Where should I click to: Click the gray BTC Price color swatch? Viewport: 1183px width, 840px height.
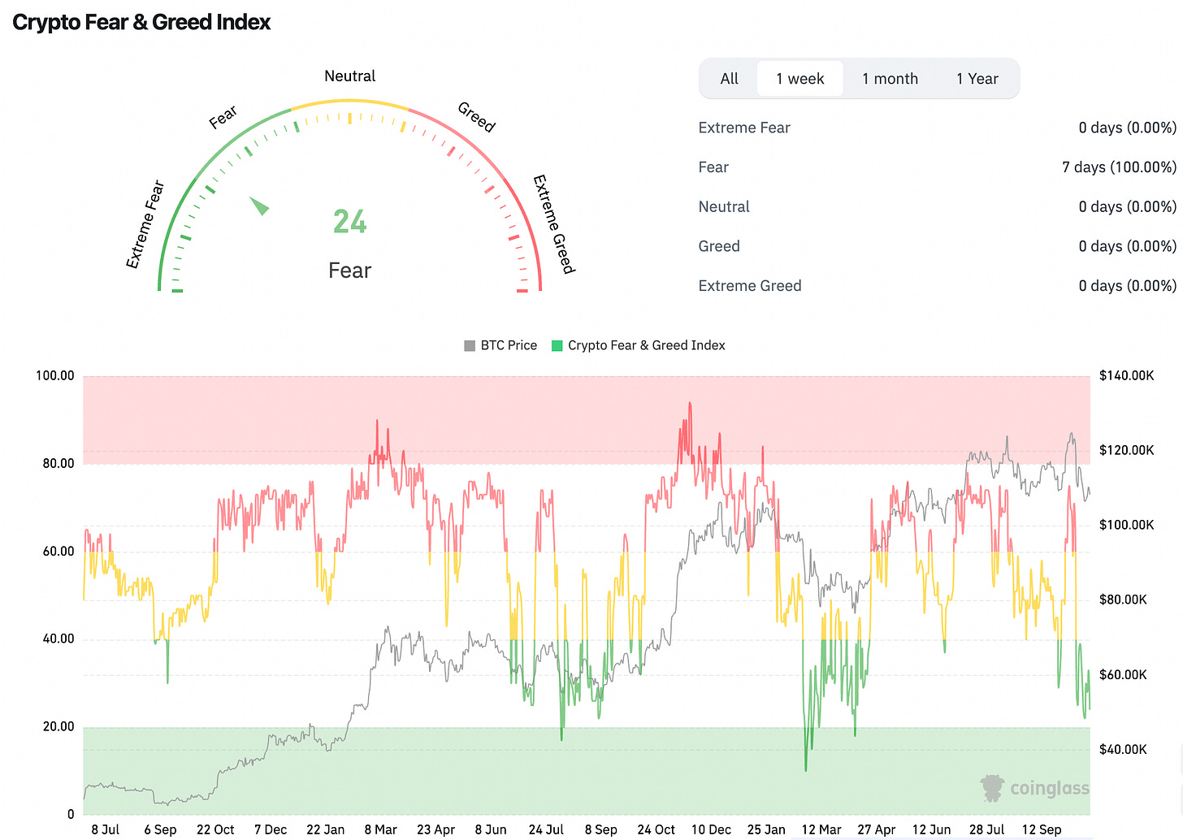[469, 345]
